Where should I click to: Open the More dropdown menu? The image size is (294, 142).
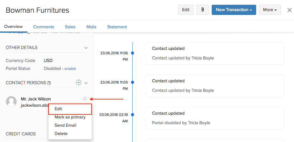tap(270, 10)
